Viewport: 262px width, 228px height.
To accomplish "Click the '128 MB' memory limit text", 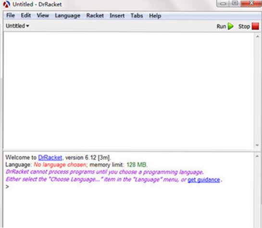I will [x=137, y=165].
